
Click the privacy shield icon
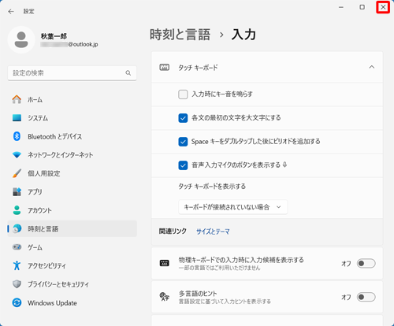pyautogui.click(x=17, y=284)
